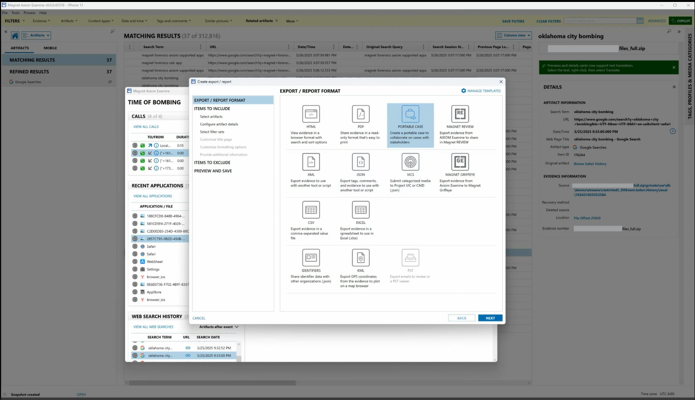Pick the Magnet REVIEW export icon
The image size is (695, 400).
460,114
